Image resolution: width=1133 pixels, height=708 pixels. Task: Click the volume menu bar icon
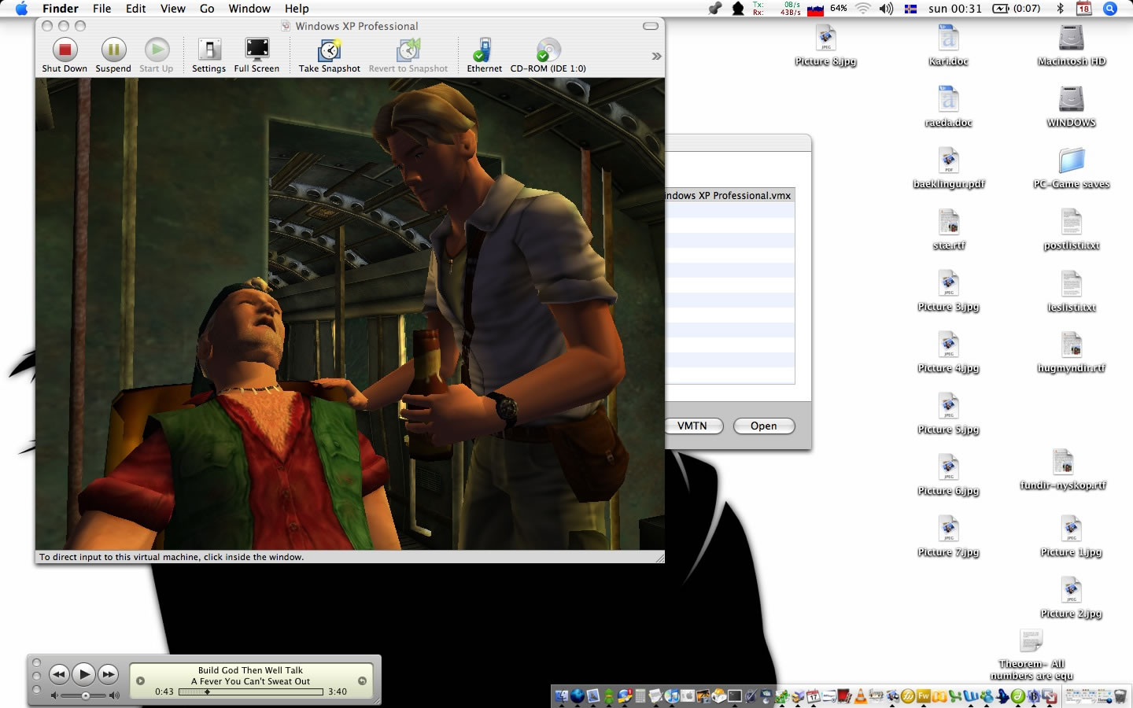pyautogui.click(x=886, y=9)
